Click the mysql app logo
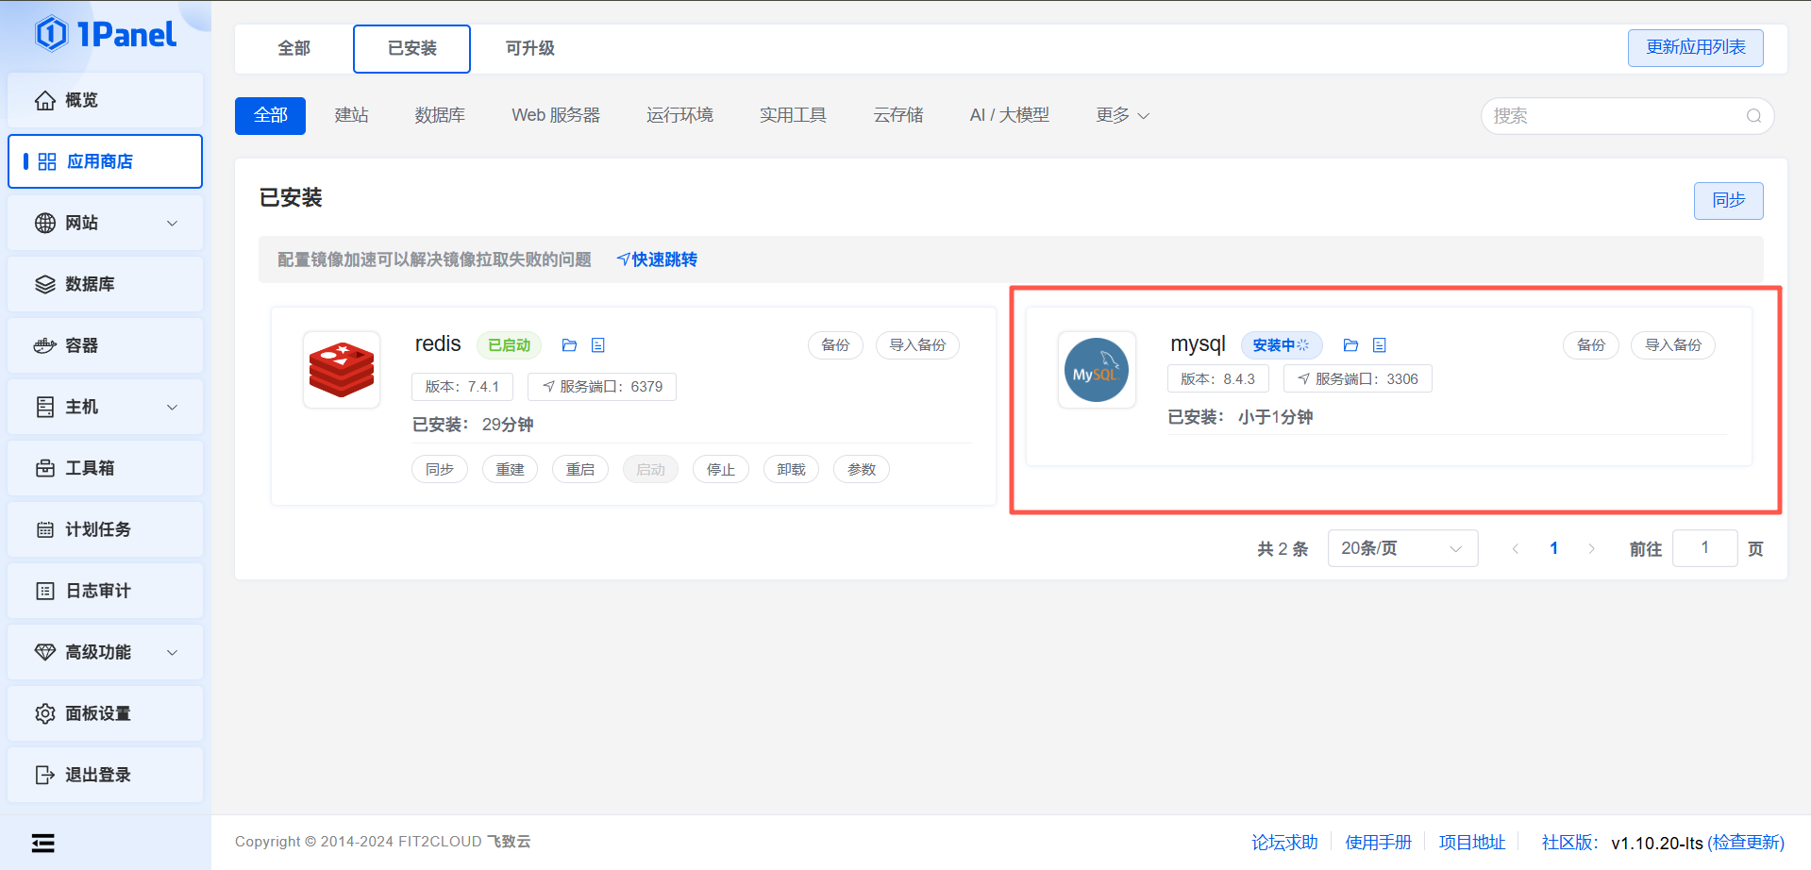1811x870 pixels. [x=1097, y=370]
